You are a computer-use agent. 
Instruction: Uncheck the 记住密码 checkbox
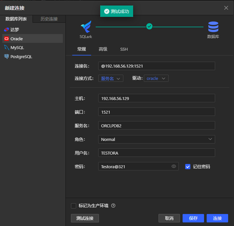point(188,167)
